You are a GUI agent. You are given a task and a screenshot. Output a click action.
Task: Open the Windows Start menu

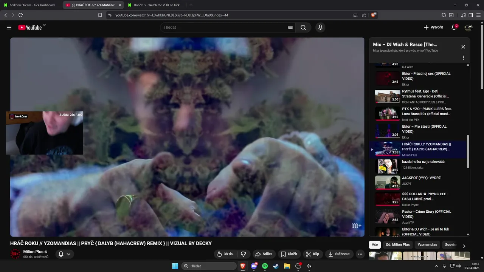coord(175,266)
